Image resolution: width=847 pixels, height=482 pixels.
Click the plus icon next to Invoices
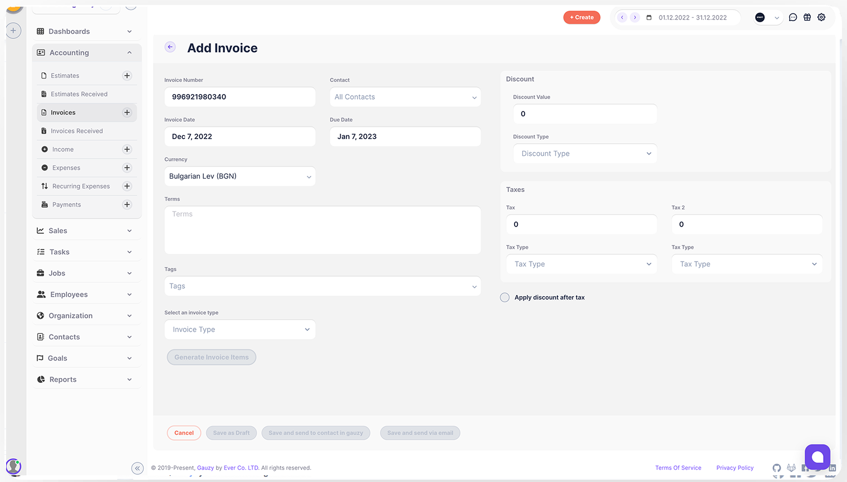[x=127, y=112]
